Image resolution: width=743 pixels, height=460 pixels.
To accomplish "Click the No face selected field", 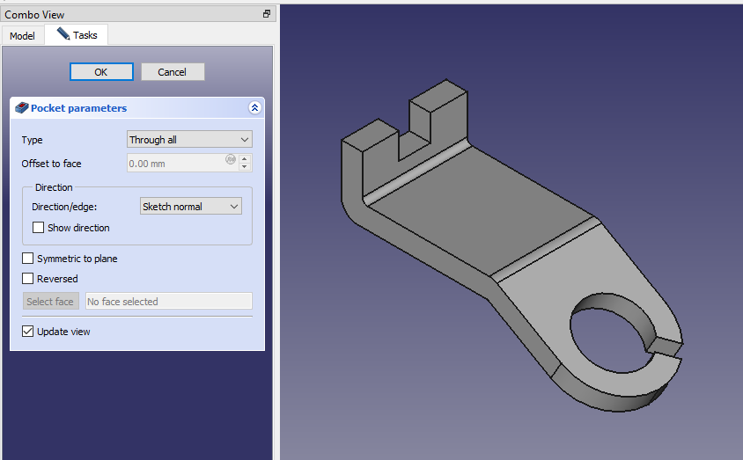I will 168,302.
